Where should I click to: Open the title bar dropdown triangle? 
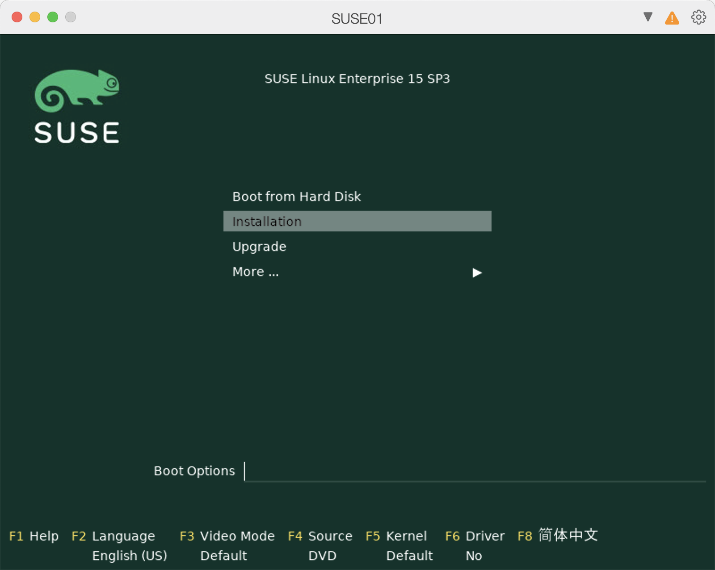[648, 17]
